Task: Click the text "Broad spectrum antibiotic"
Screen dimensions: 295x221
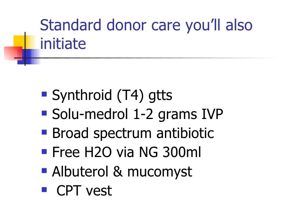Action: point(133,134)
